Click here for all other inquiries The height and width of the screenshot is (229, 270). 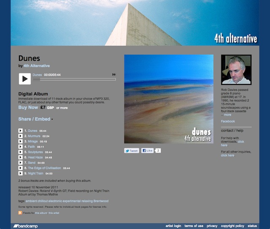227,155
